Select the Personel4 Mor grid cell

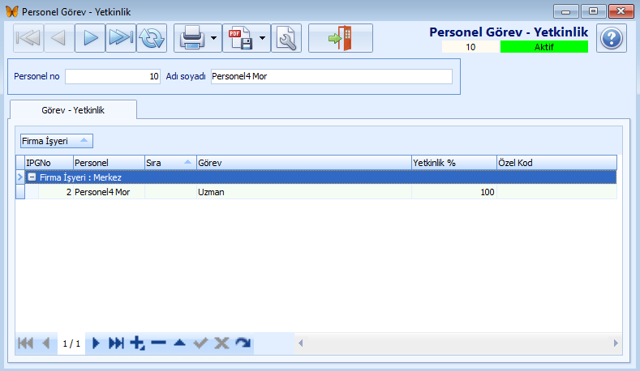click(109, 192)
